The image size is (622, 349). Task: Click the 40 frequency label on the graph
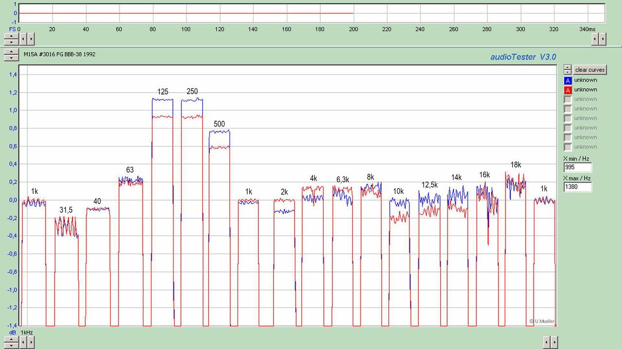coord(97,201)
